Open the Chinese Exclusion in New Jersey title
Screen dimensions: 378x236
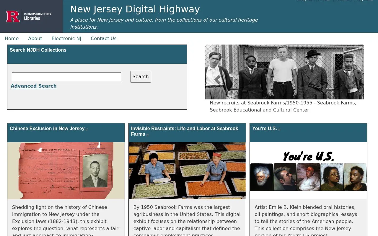point(47,129)
